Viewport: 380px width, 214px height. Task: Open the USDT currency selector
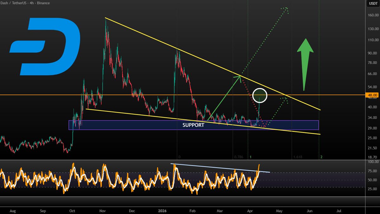pos(373,3)
